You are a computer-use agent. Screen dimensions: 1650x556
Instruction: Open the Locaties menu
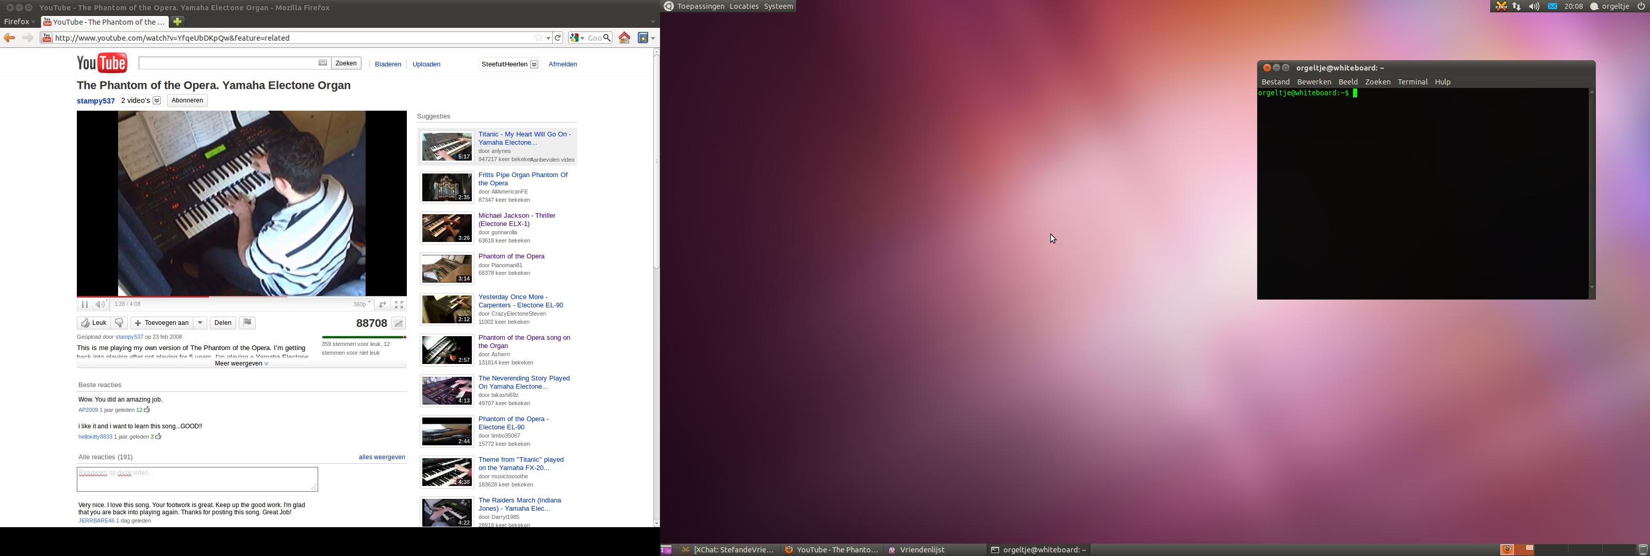744,6
